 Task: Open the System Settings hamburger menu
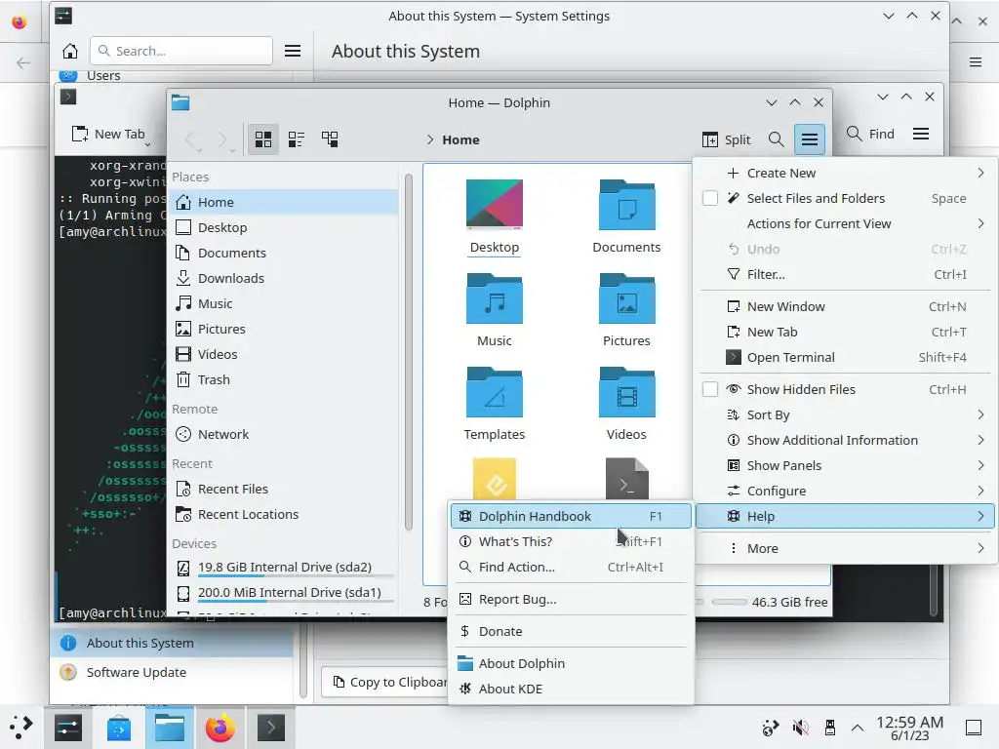click(293, 51)
